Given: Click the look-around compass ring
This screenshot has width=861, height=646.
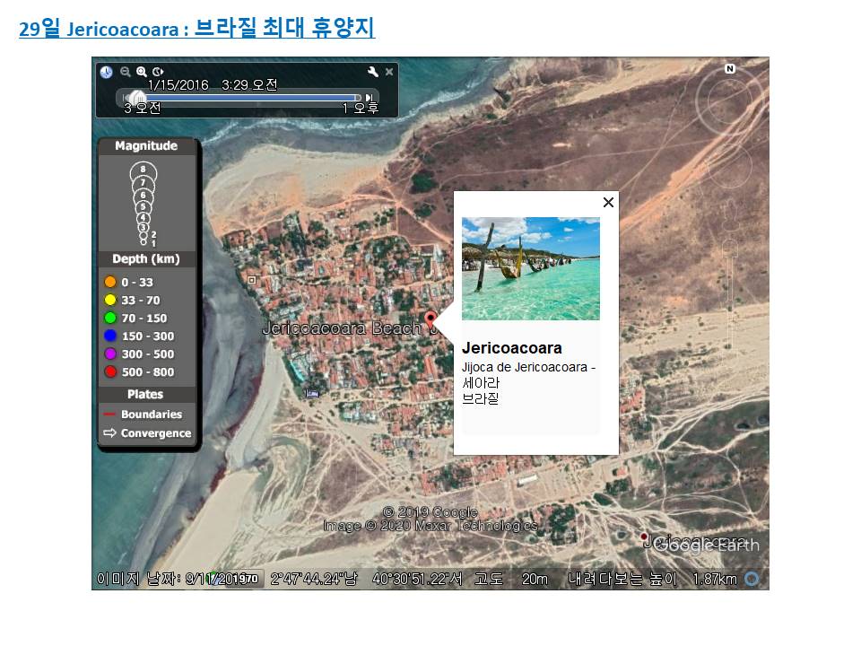Looking at the screenshot, I should pos(728,101).
